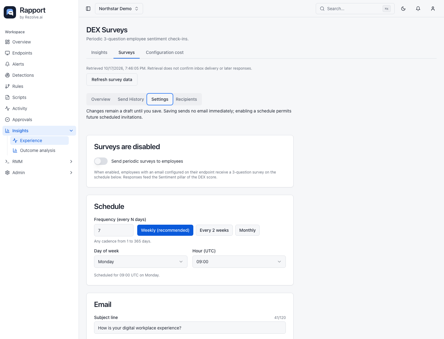This screenshot has height=339, width=444.
Task: Open Outcome analysis sub-item
Action: coord(39,150)
